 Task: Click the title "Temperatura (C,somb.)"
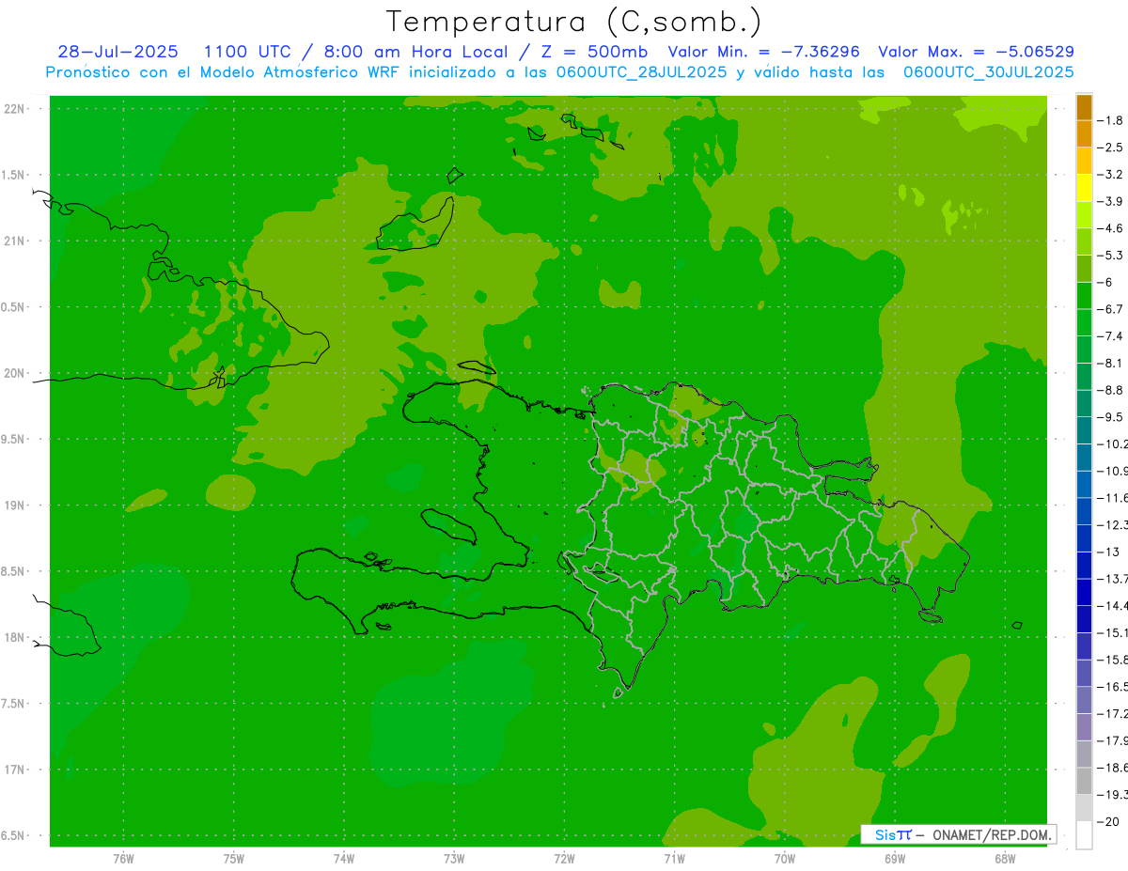(574, 22)
